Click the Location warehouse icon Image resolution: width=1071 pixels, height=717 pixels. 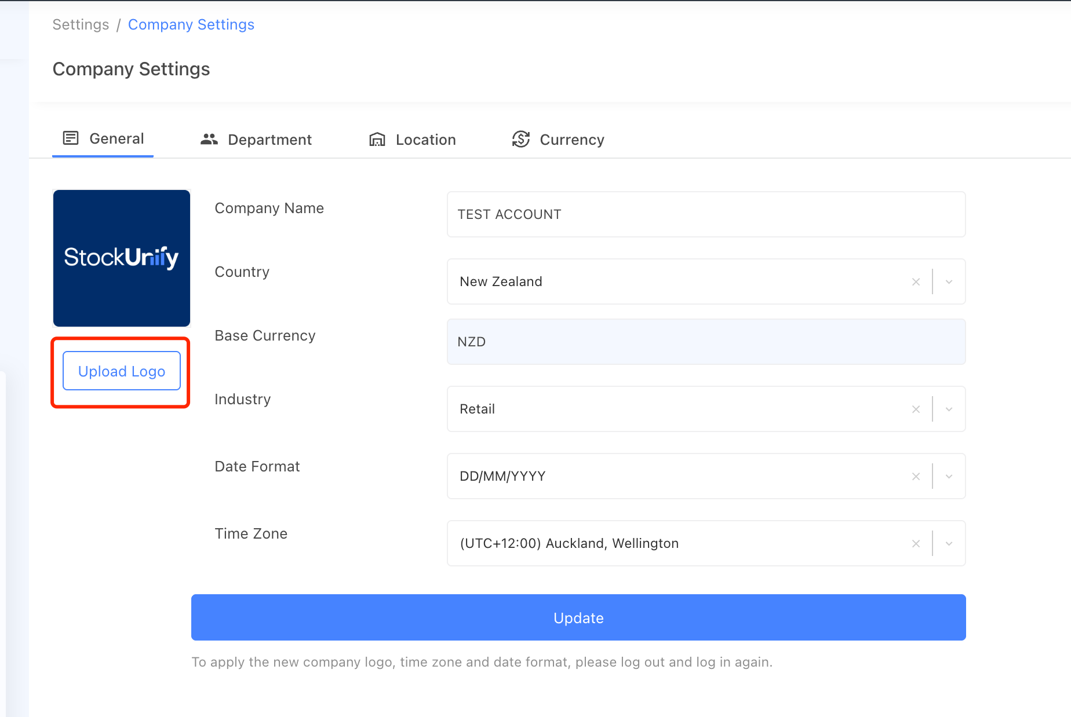coord(377,139)
